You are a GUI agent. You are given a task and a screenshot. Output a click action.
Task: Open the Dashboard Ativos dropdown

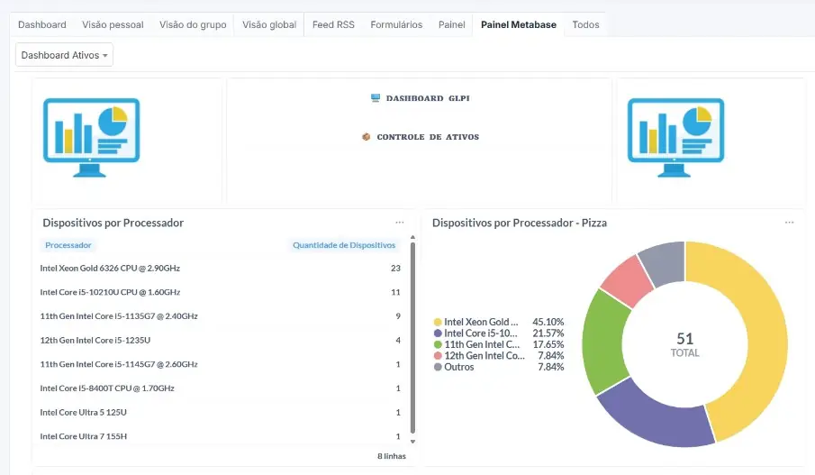click(65, 55)
